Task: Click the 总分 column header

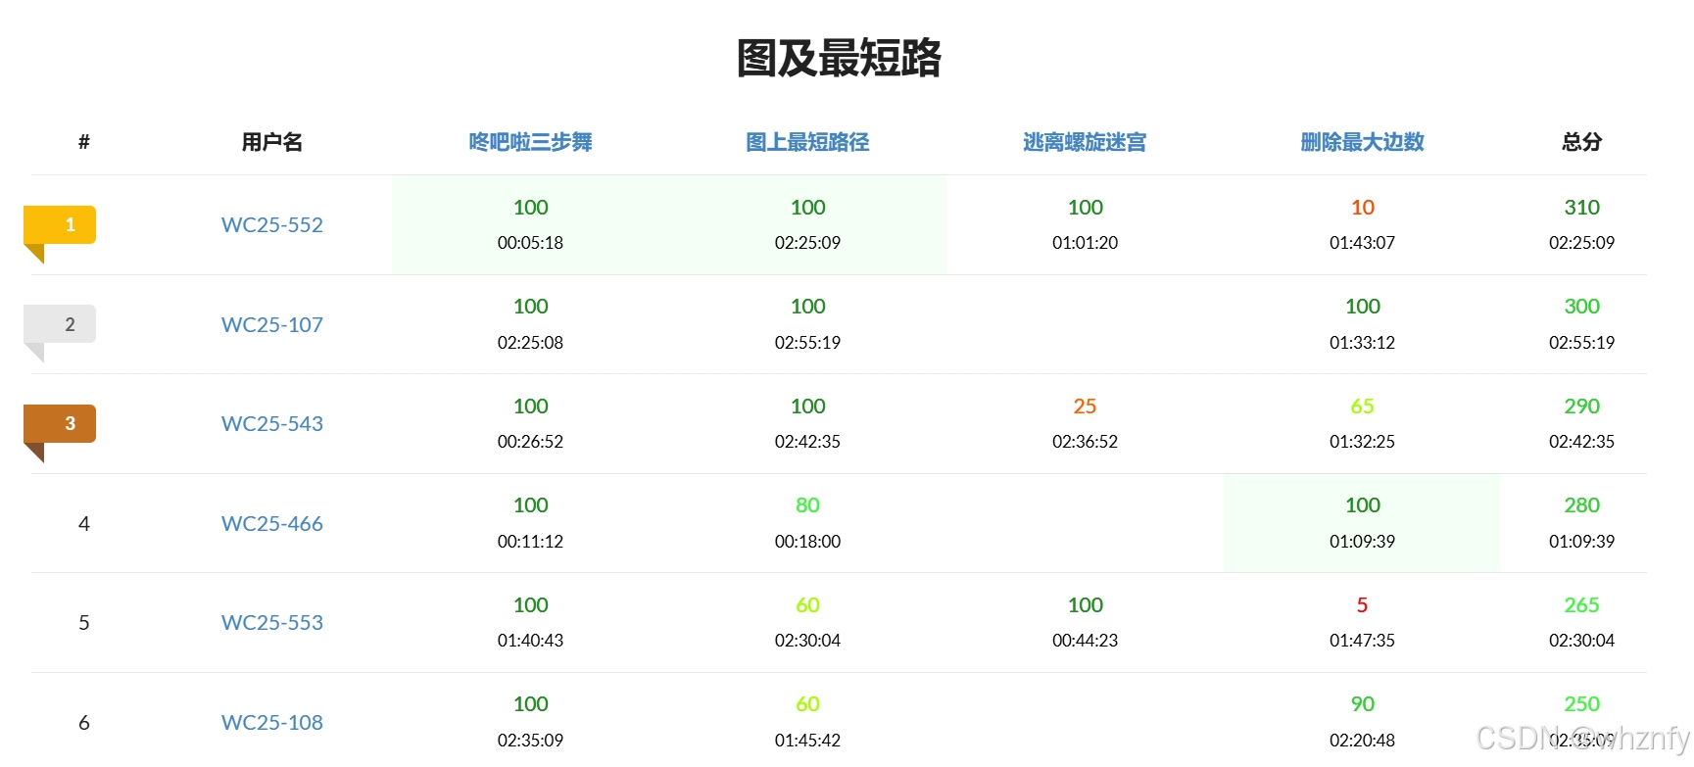Action: (1581, 142)
